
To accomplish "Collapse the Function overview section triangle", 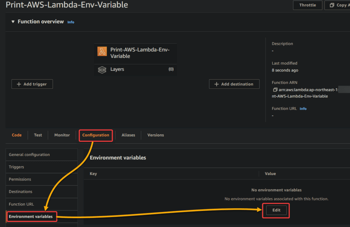I will pyautogui.click(x=13, y=22).
